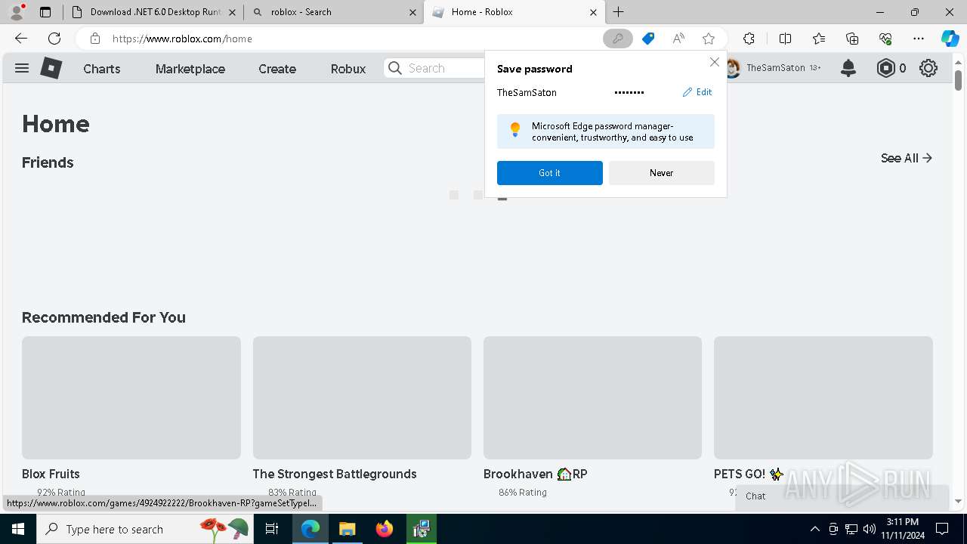Viewport: 967px width, 544px height.
Task: Click the Got it button
Action: 550,173
